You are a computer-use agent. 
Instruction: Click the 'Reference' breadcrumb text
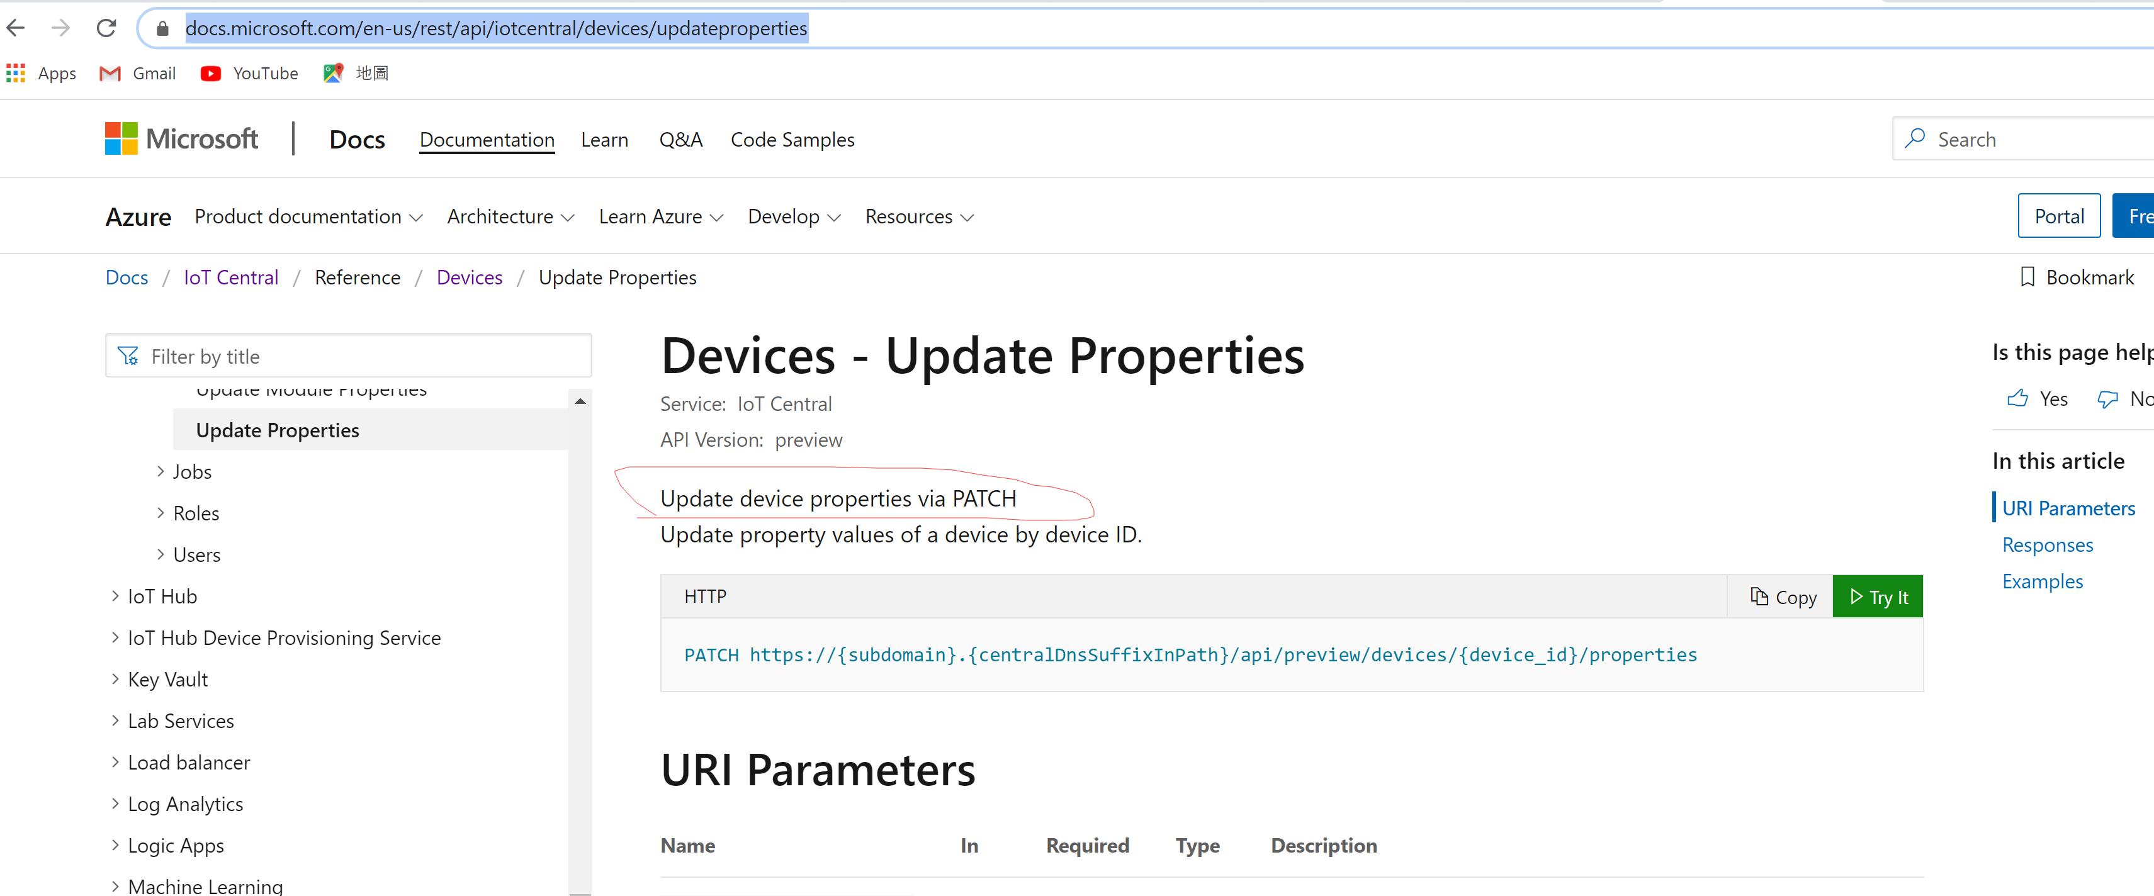pyautogui.click(x=357, y=277)
